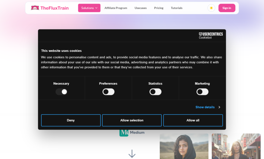This screenshot has height=159, width=264.
Task: Open the Pricing page
Action: tap(159, 8)
